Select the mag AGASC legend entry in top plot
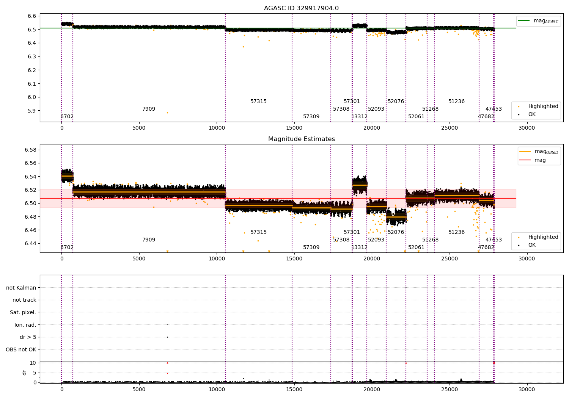Viewport: 569px width, 398px height. pyautogui.click(x=538, y=21)
